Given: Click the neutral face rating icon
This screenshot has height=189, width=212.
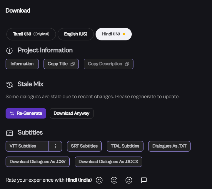Looking at the screenshot, I should click(114, 180).
